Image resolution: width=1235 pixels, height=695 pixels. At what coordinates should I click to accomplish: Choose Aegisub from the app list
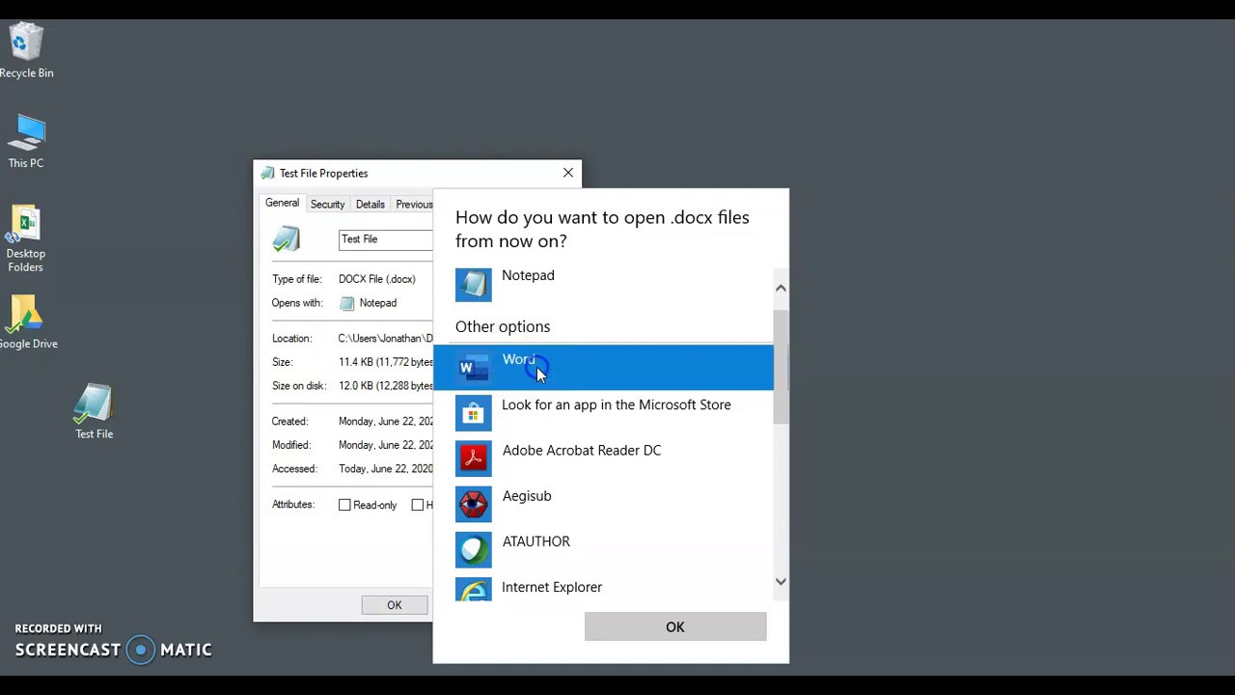tap(603, 504)
